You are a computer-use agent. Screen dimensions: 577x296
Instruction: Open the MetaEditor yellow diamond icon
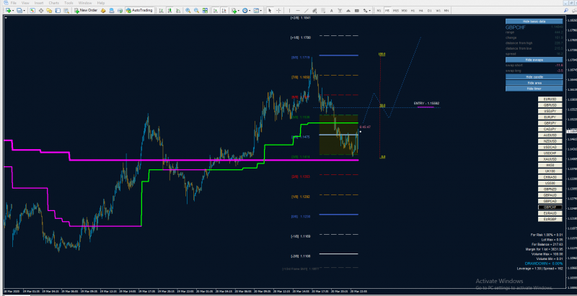103,11
